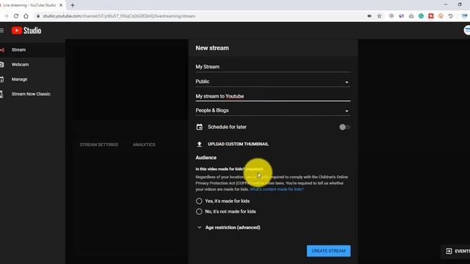Viewport: 470px width, 264px height.
Task: Click the Audience section heading
Action: [x=206, y=158]
